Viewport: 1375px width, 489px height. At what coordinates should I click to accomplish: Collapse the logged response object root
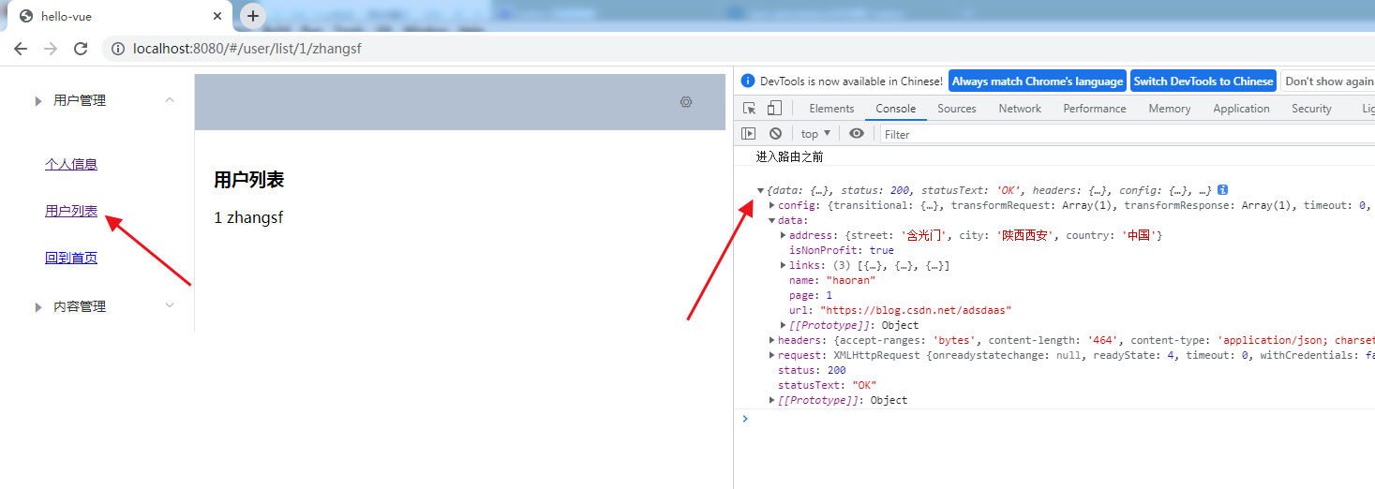click(x=761, y=190)
